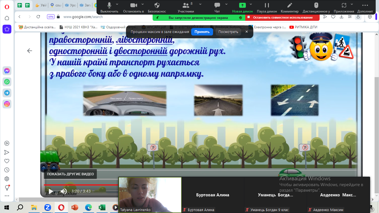Open РИТМІКА ДІТИ YouTube bookmark
Viewport: 379px width, 213px height.
[x=303, y=27]
